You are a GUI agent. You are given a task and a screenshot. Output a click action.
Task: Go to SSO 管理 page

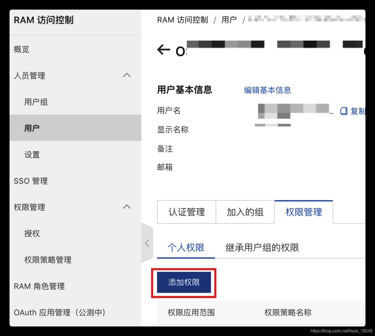[31, 181]
